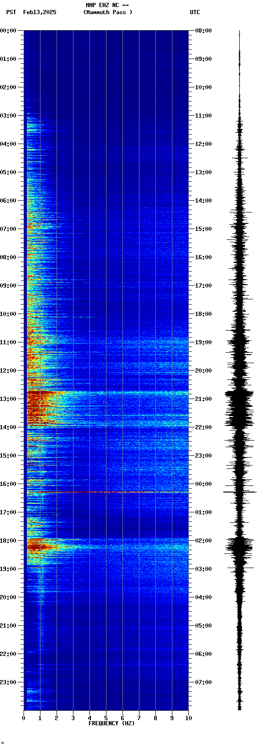Click frequency axis tick label '7'

[139, 718]
